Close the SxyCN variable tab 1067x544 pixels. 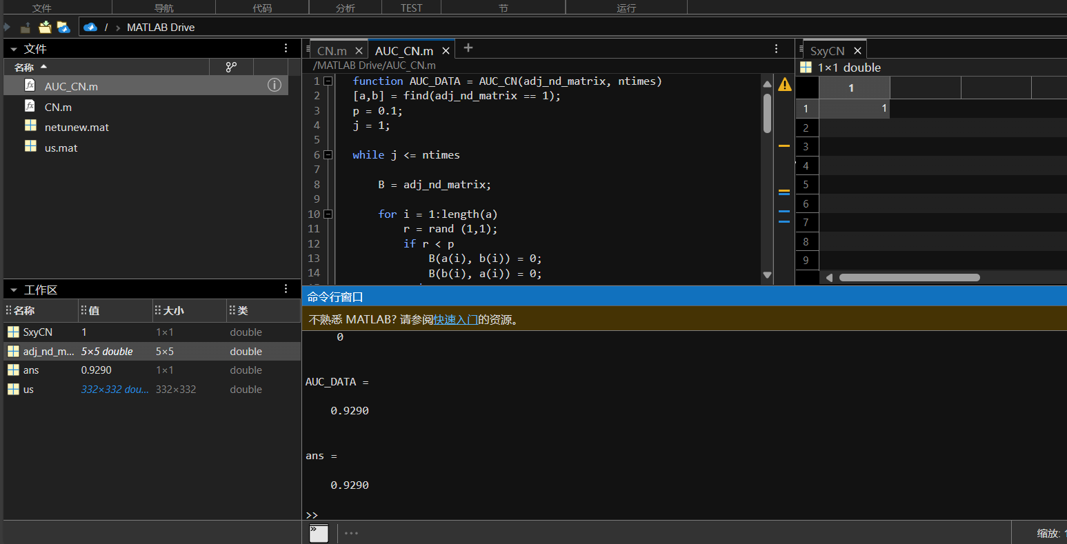point(857,51)
